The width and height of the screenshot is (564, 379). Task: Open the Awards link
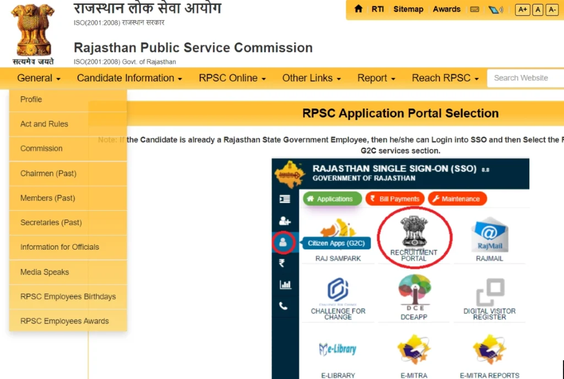(446, 9)
